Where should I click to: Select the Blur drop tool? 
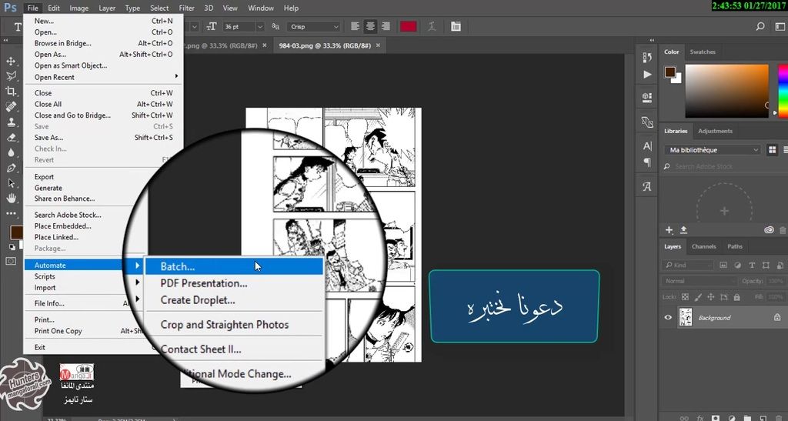pyautogui.click(x=11, y=152)
